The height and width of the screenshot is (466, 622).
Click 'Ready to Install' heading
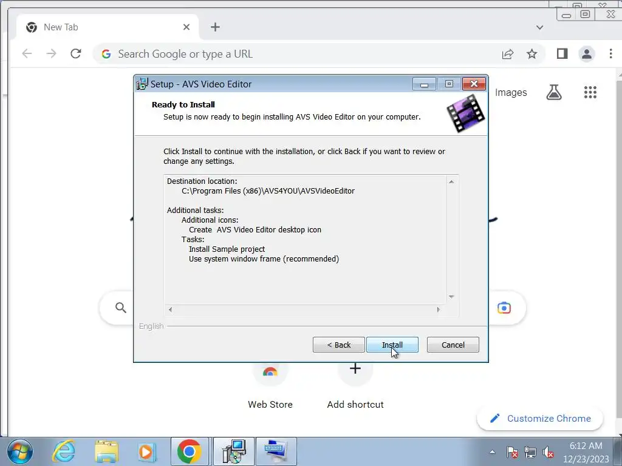click(183, 104)
